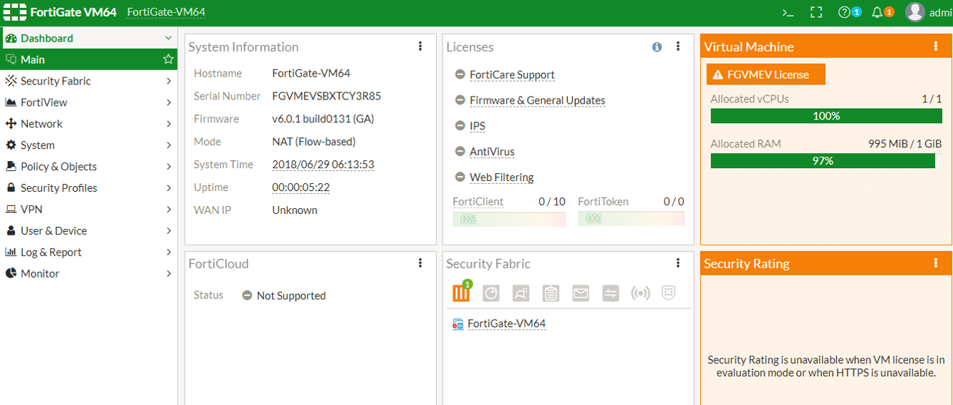953x405 pixels.
Task: Open System Information widget options menu
Action: [420, 47]
